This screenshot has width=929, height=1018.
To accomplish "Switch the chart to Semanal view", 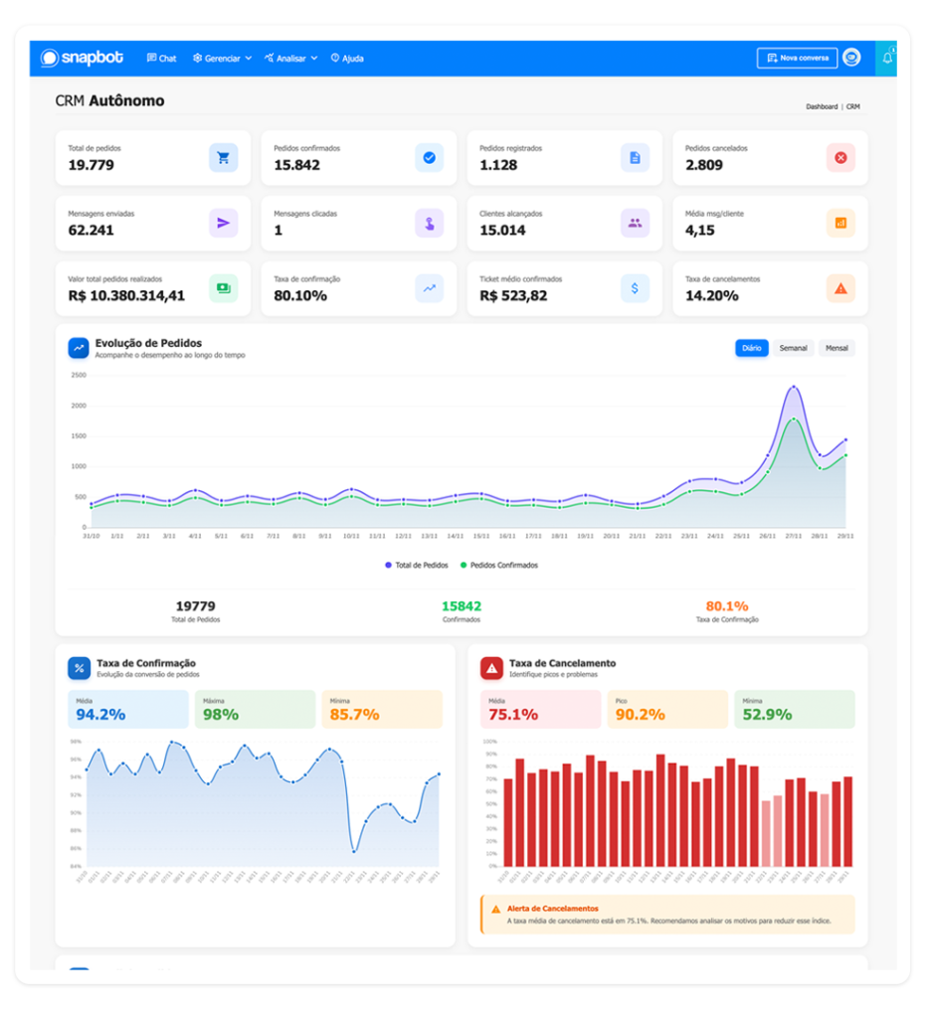I will point(793,348).
